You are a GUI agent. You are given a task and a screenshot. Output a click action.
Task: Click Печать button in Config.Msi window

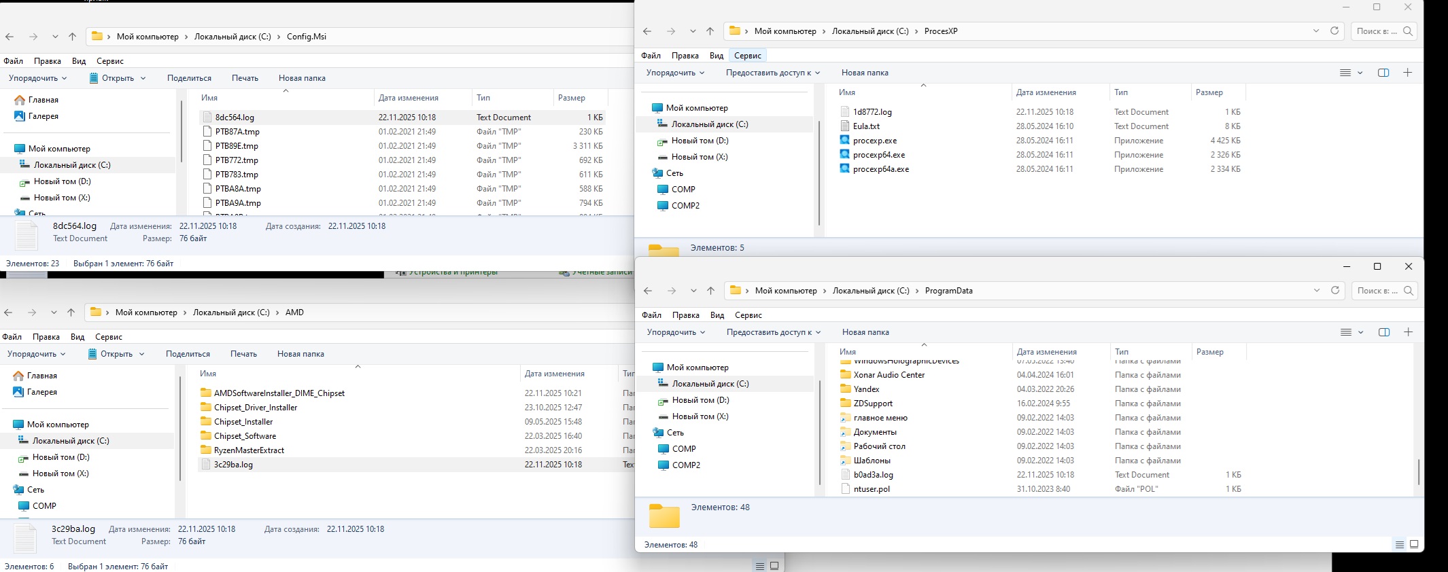click(x=245, y=78)
